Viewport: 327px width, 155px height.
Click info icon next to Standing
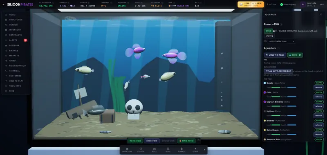162,3
